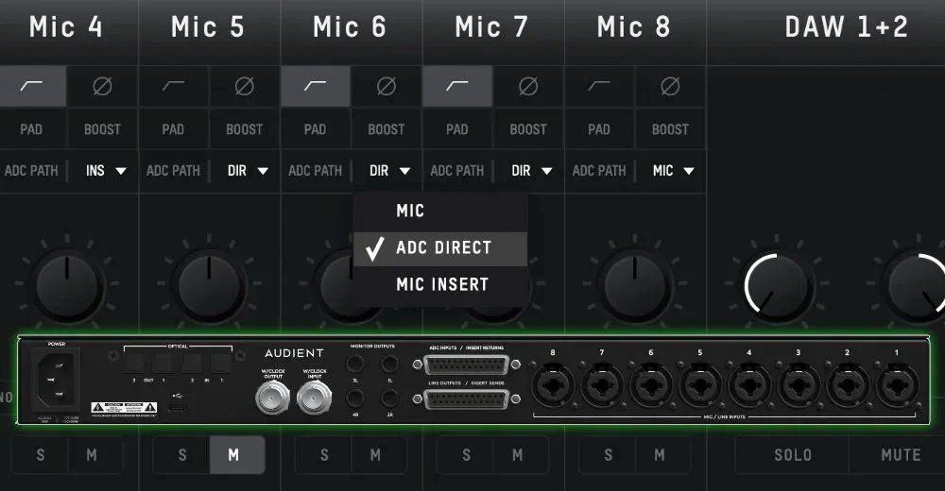Mute the Mic 6 channel
The width and height of the screenshot is (945, 491).
click(379, 455)
